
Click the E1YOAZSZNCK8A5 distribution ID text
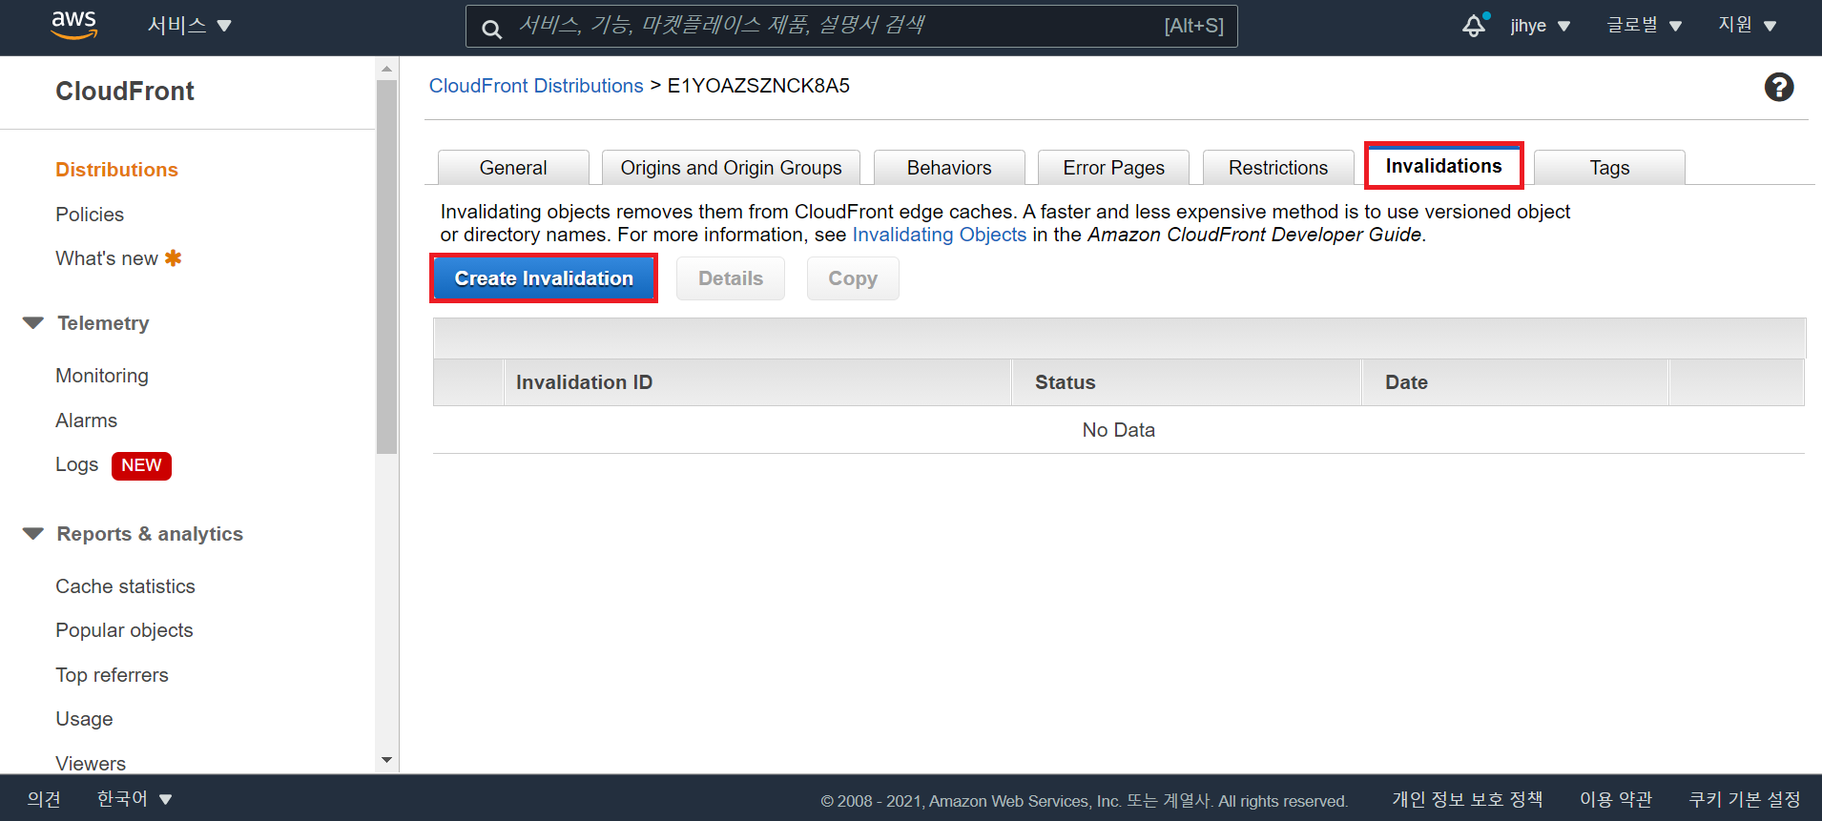click(x=758, y=86)
